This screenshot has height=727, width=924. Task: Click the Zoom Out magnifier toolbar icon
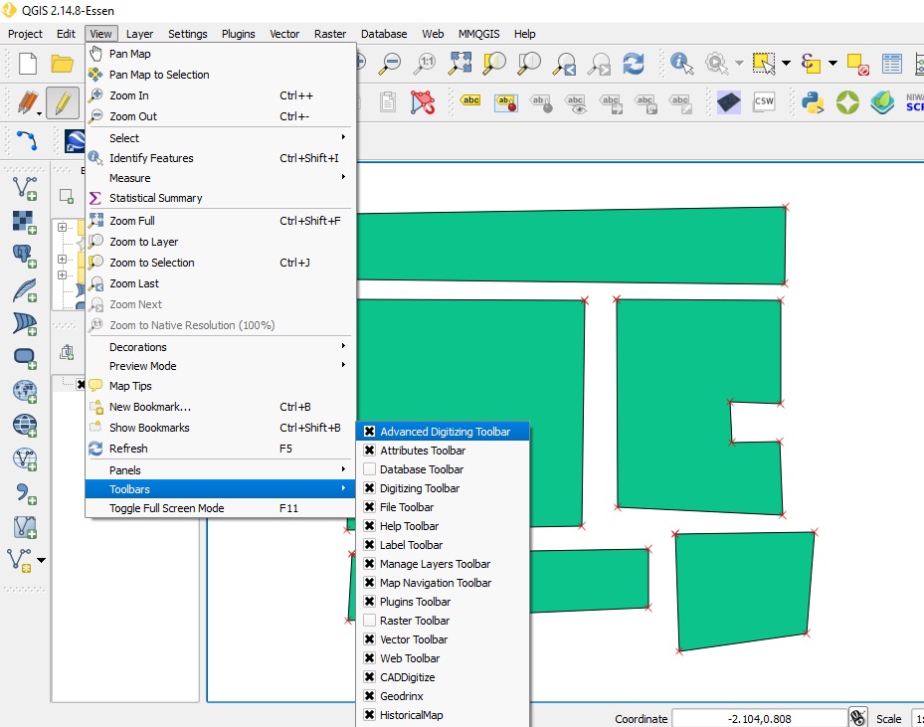(x=390, y=63)
